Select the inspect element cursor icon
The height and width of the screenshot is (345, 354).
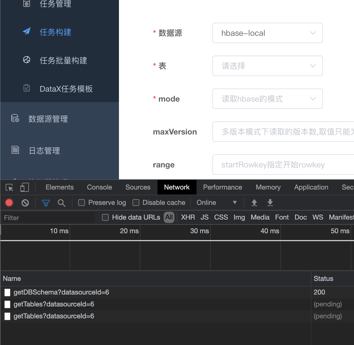pos(9,187)
